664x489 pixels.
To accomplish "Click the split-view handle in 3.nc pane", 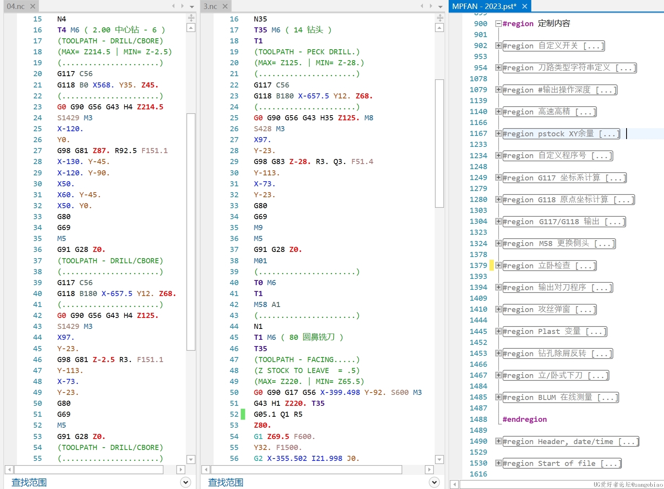I will [x=440, y=18].
